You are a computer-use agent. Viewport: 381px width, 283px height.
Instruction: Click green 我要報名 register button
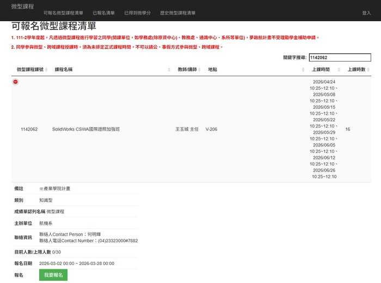53,275
